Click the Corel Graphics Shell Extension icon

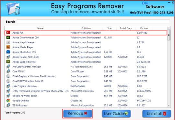point(8,76)
